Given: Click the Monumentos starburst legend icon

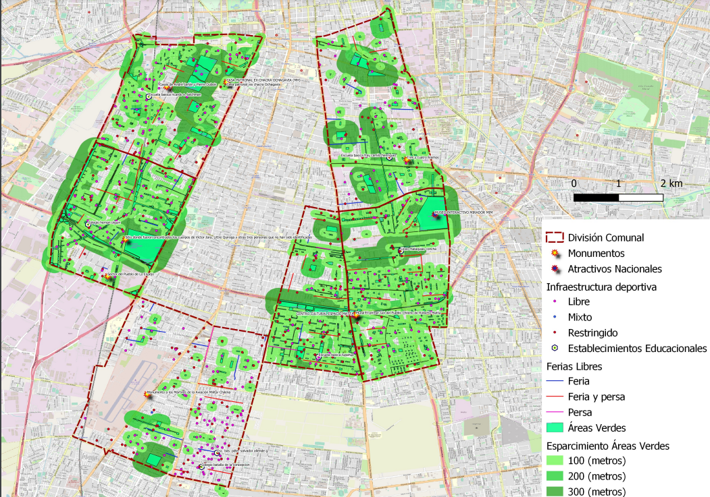Looking at the screenshot, I should (555, 254).
